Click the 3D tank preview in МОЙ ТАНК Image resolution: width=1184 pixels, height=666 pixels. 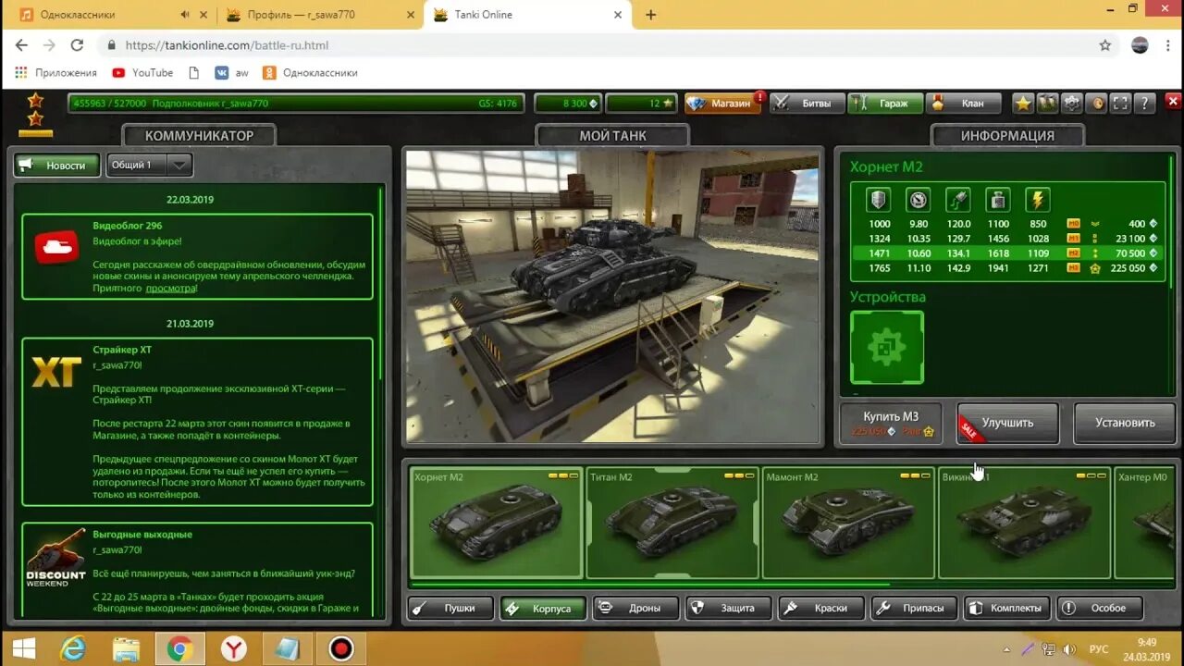tap(612, 296)
